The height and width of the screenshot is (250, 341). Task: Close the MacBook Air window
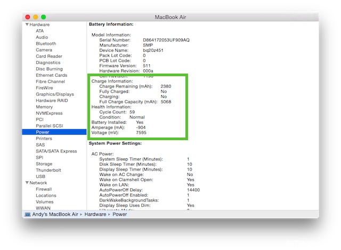28,17
